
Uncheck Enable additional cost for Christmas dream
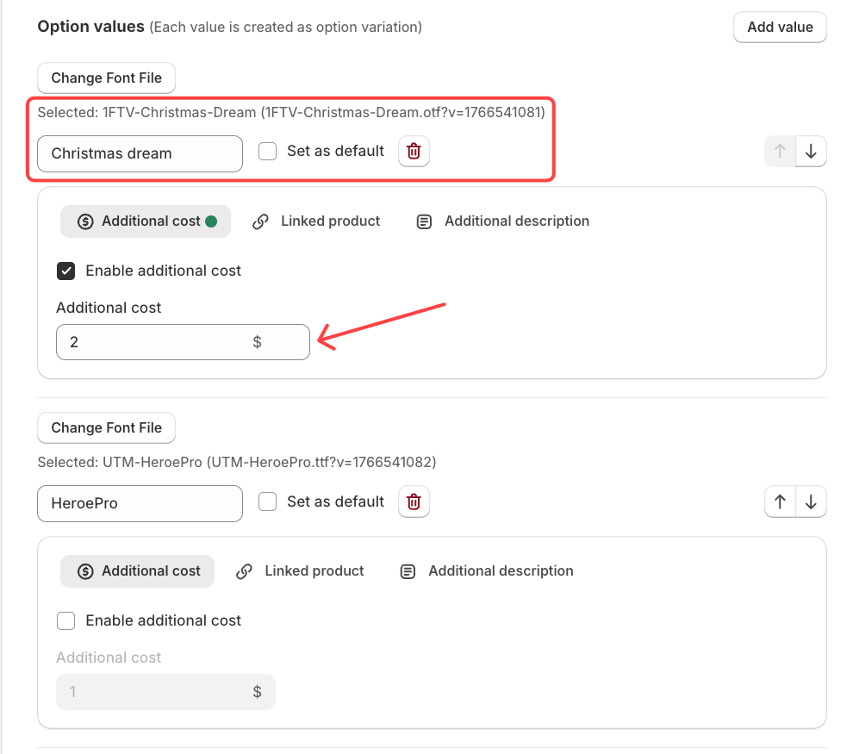(x=65, y=271)
